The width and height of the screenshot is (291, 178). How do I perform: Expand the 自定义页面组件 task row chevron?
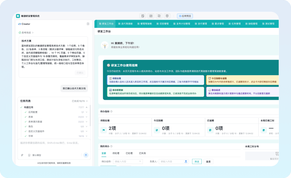pos(87,132)
